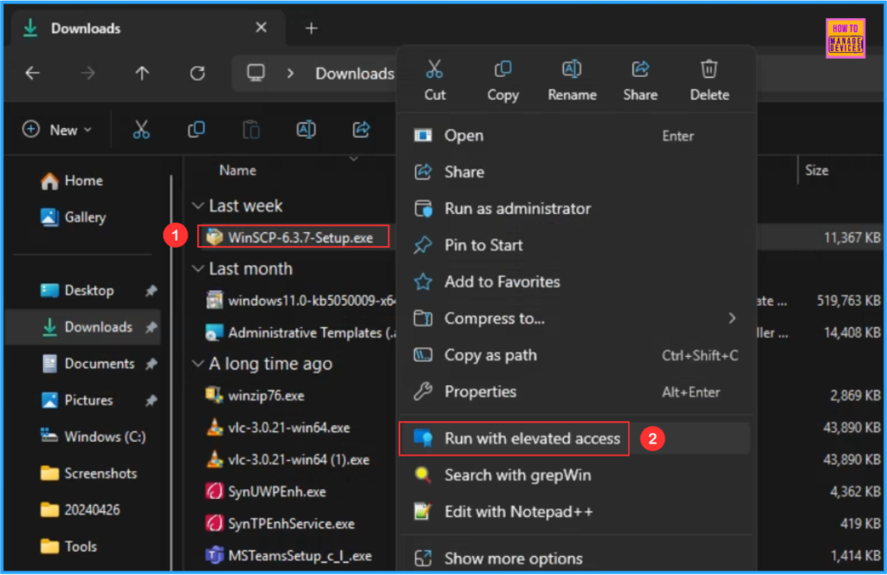Select the Downloads tab title
887x575 pixels.
(86, 29)
